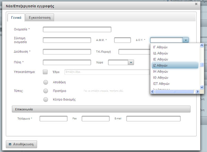Viewport: 207px width, 152px height.
Task: Click the E-mail input field
Action: pyautogui.click(x=154, y=119)
